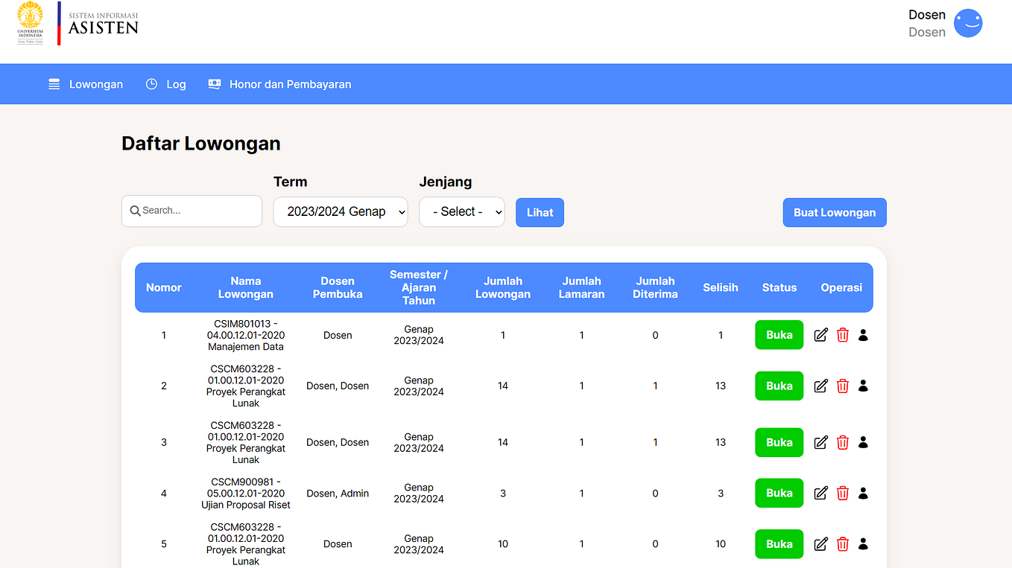Delete row 2 using red trash icon
Screen dimensions: 1012x568
pos(843,386)
